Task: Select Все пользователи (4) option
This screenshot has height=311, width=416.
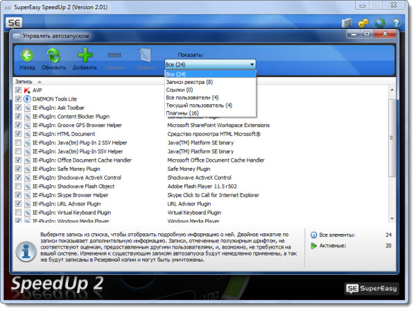Action: point(192,97)
